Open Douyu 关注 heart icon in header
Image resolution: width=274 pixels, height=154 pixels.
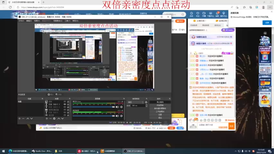click(x=198, y=14)
